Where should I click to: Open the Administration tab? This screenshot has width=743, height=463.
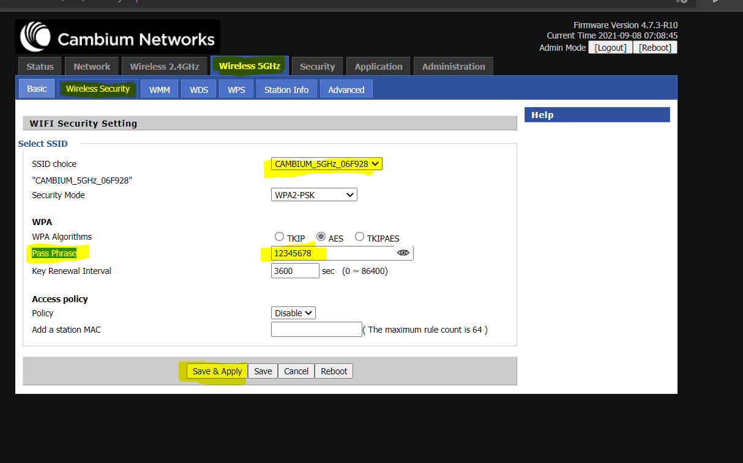point(453,67)
